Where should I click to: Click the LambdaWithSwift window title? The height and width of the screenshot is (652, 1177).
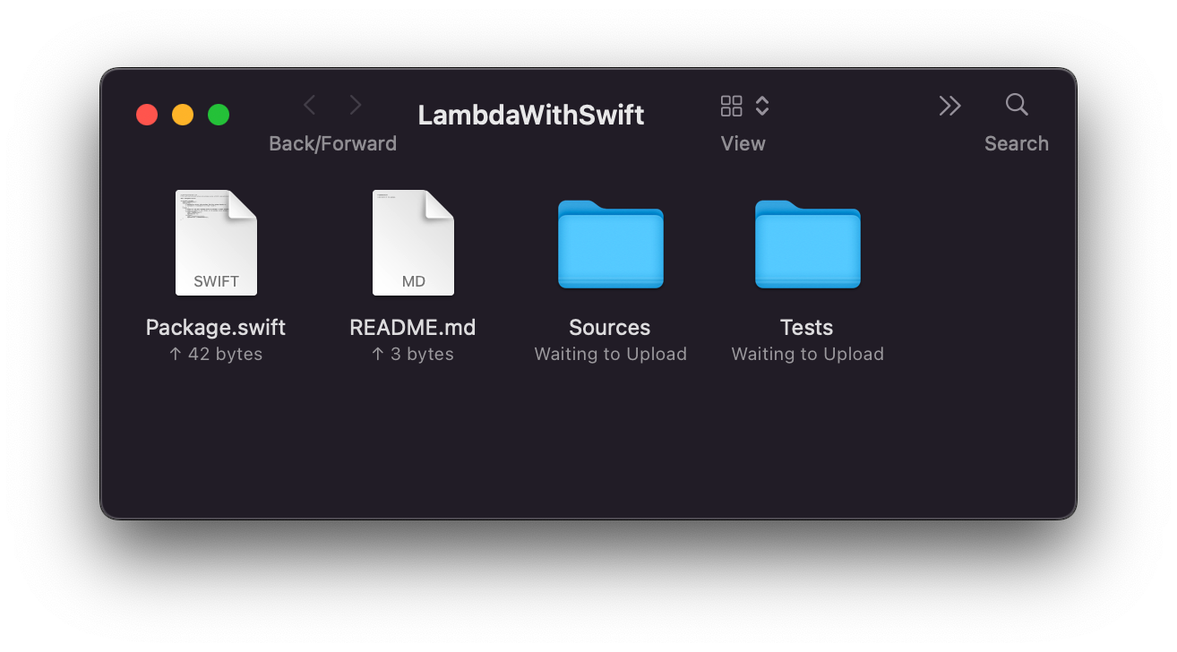531,115
